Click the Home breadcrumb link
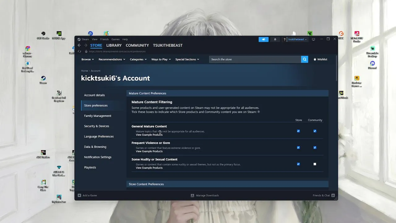The height and width of the screenshot is (223, 396). 84,71
